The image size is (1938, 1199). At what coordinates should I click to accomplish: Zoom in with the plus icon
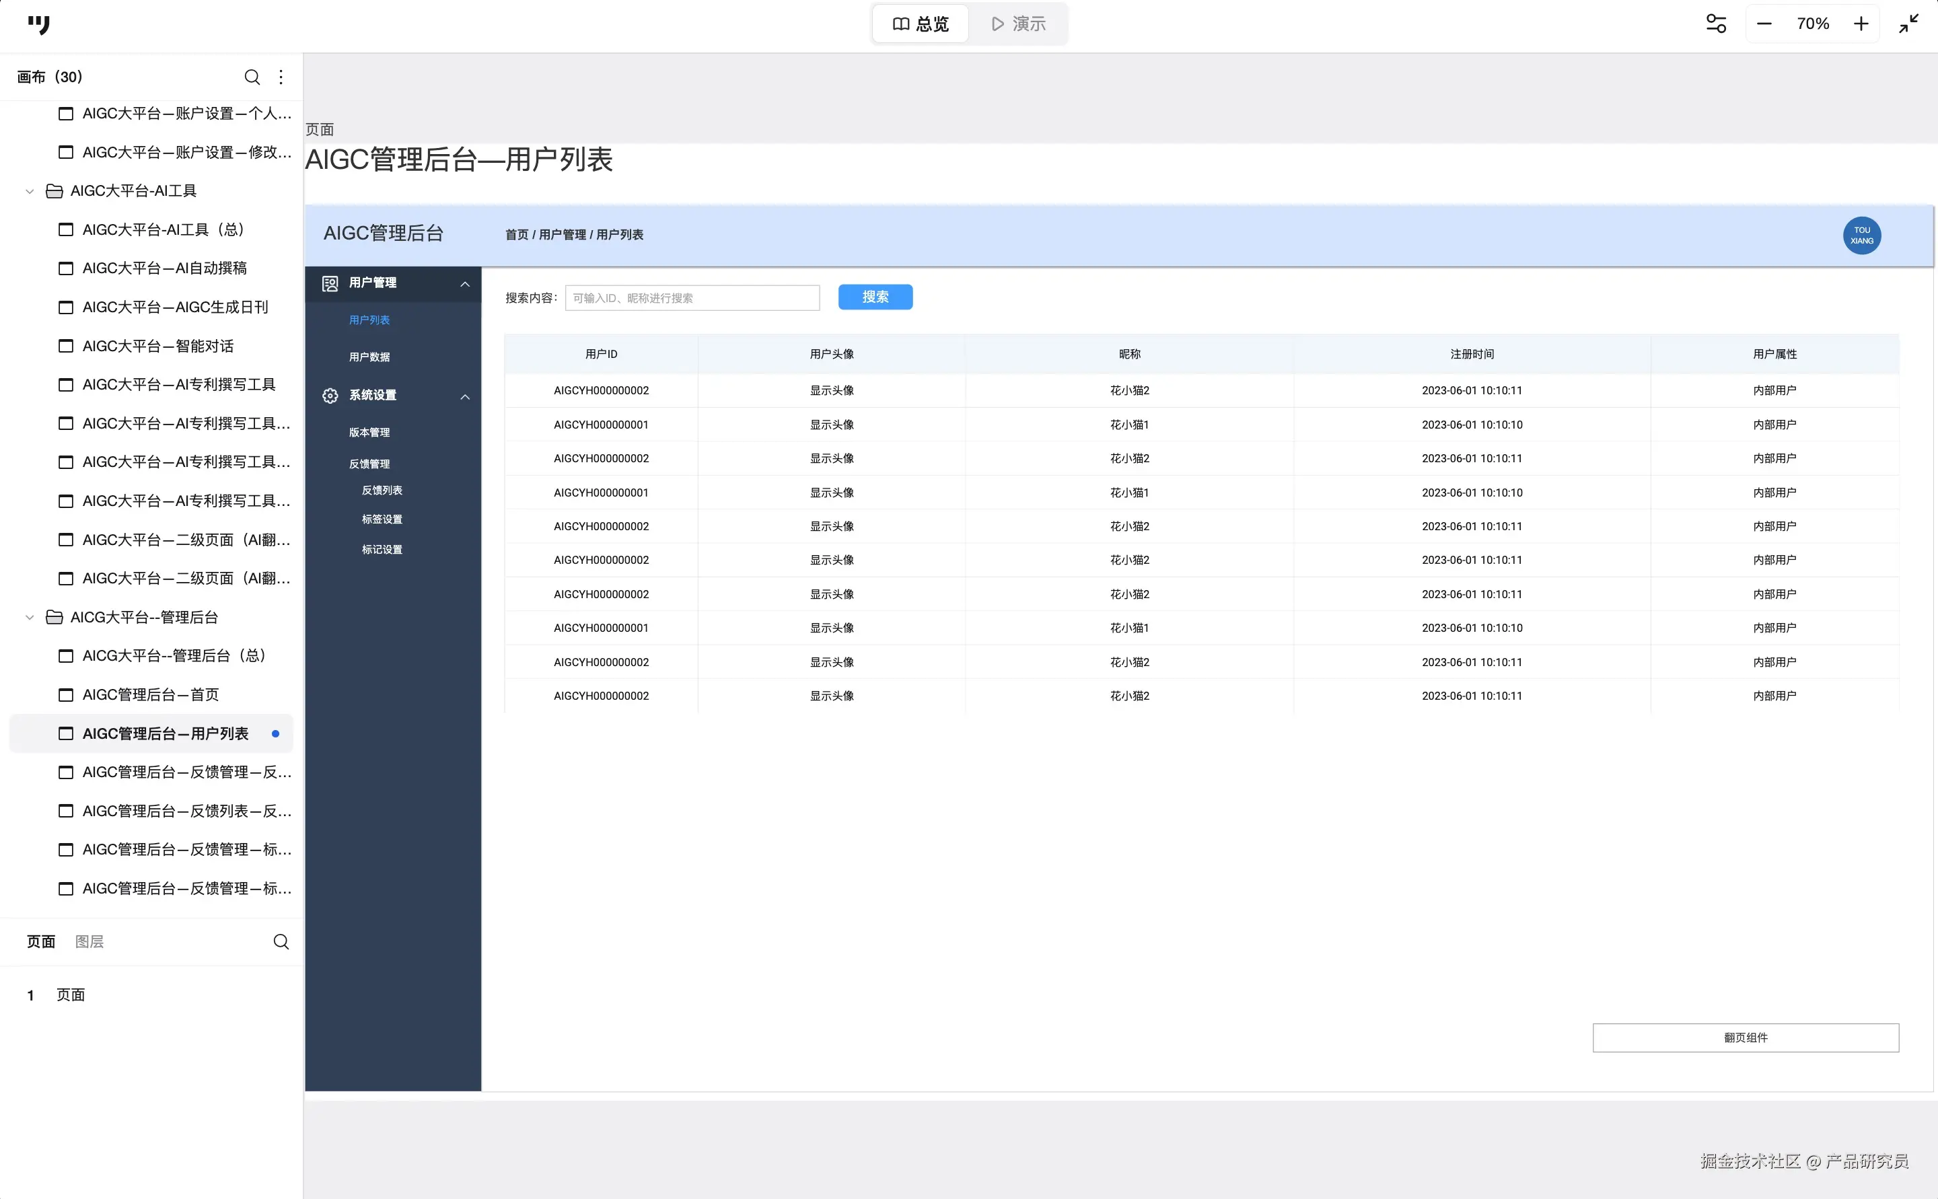(x=1861, y=24)
